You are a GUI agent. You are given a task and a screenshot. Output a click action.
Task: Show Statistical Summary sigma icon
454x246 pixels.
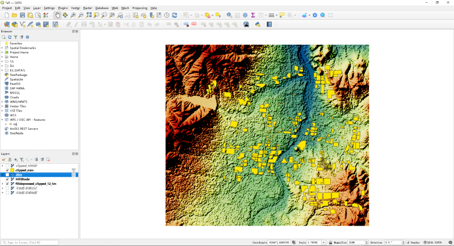[x=253, y=15]
